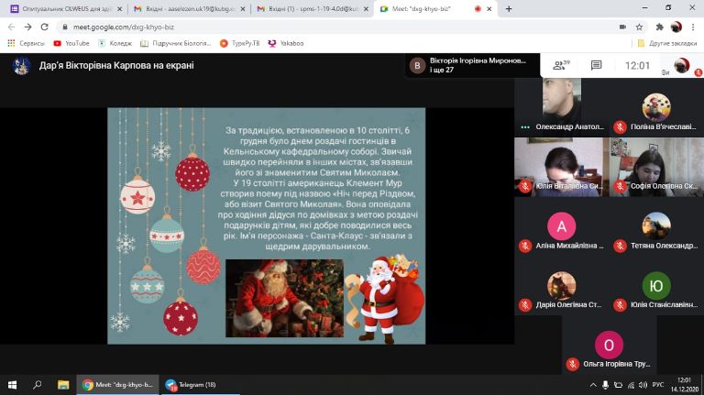Open Коледж bookmark
The height and width of the screenshot is (395, 704).
tap(115, 44)
